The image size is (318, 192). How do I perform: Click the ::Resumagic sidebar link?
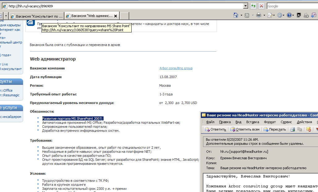(10, 95)
